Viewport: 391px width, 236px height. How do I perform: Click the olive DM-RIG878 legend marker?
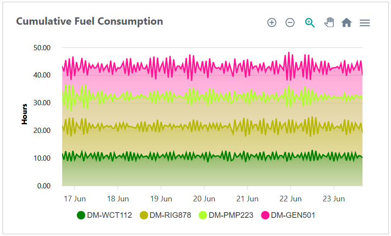(x=144, y=215)
